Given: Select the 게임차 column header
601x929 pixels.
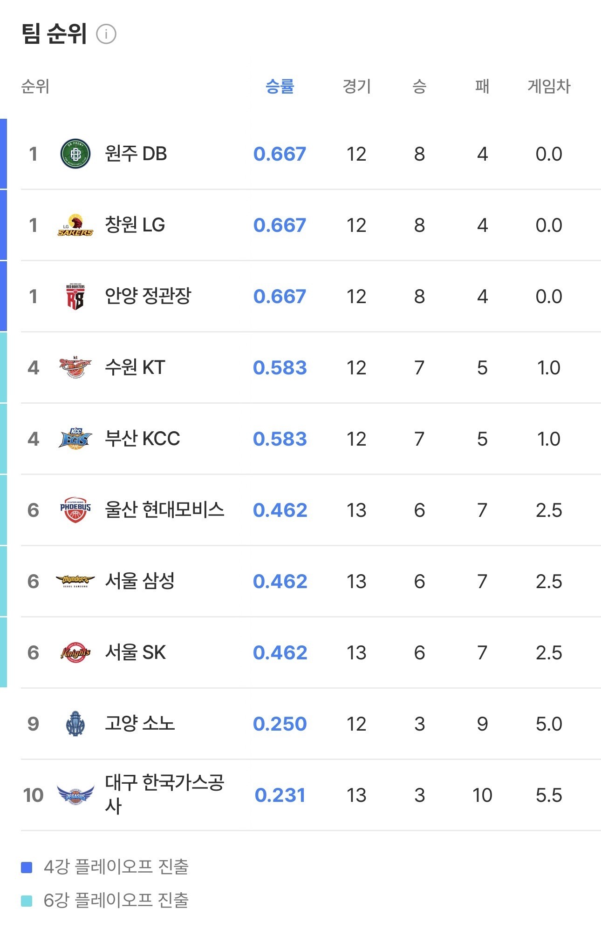Looking at the screenshot, I should click(549, 86).
